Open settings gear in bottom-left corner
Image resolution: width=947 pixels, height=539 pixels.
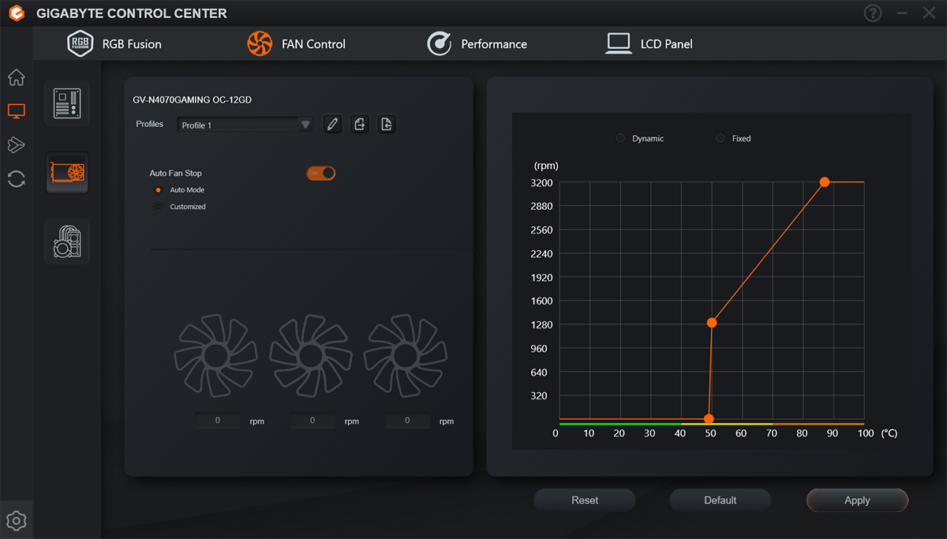[17, 521]
